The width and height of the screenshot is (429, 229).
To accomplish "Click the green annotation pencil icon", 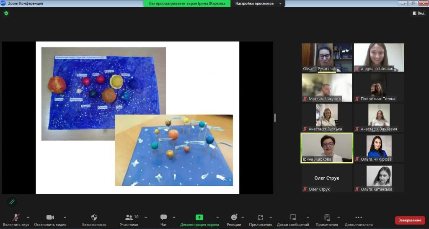I will tap(12, 202).
